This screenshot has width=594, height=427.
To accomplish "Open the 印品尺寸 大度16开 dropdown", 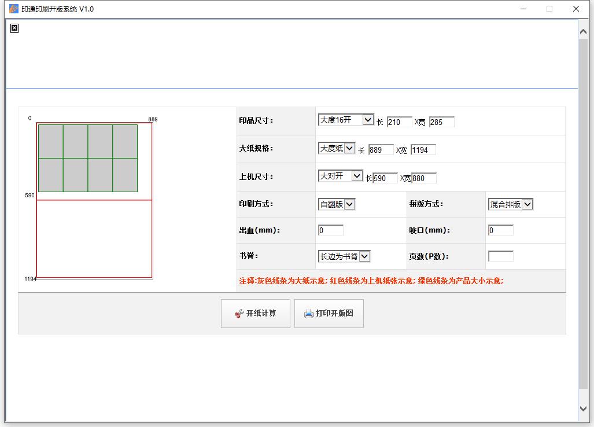I will 346,120.
